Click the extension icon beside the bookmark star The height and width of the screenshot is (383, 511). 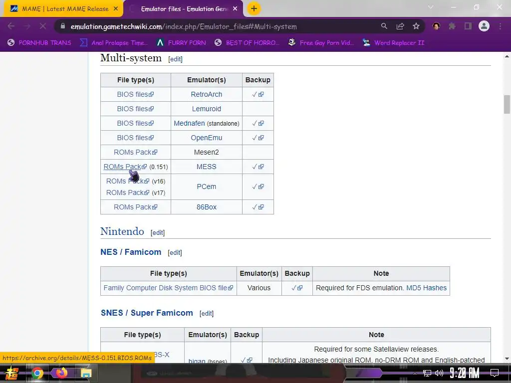(x=436, y=26)
